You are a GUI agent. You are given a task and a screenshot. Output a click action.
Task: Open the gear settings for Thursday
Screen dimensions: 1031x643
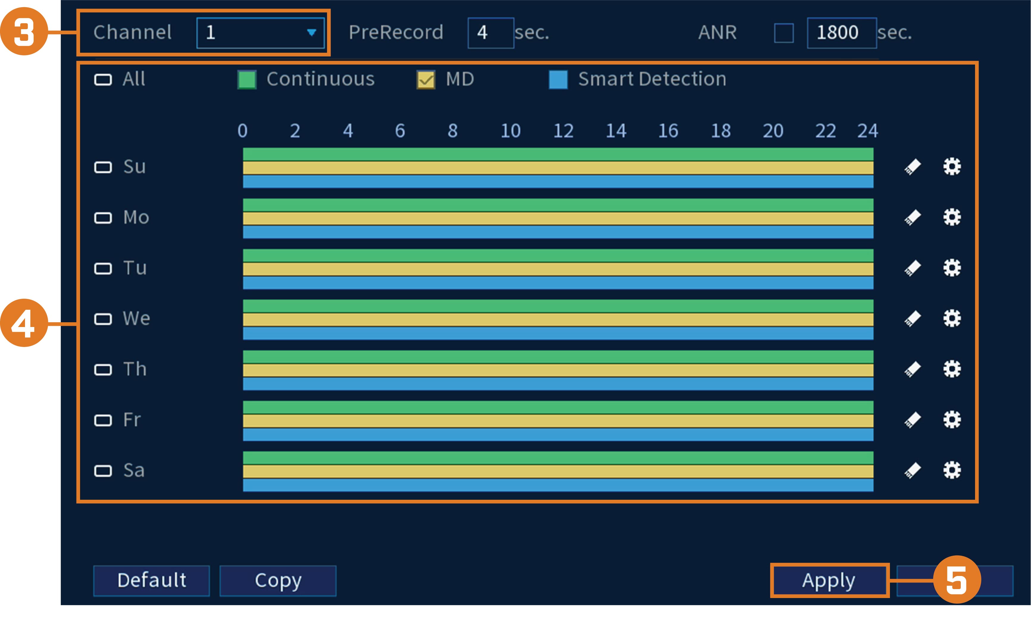pyautogui.click(x=952, y=369)
